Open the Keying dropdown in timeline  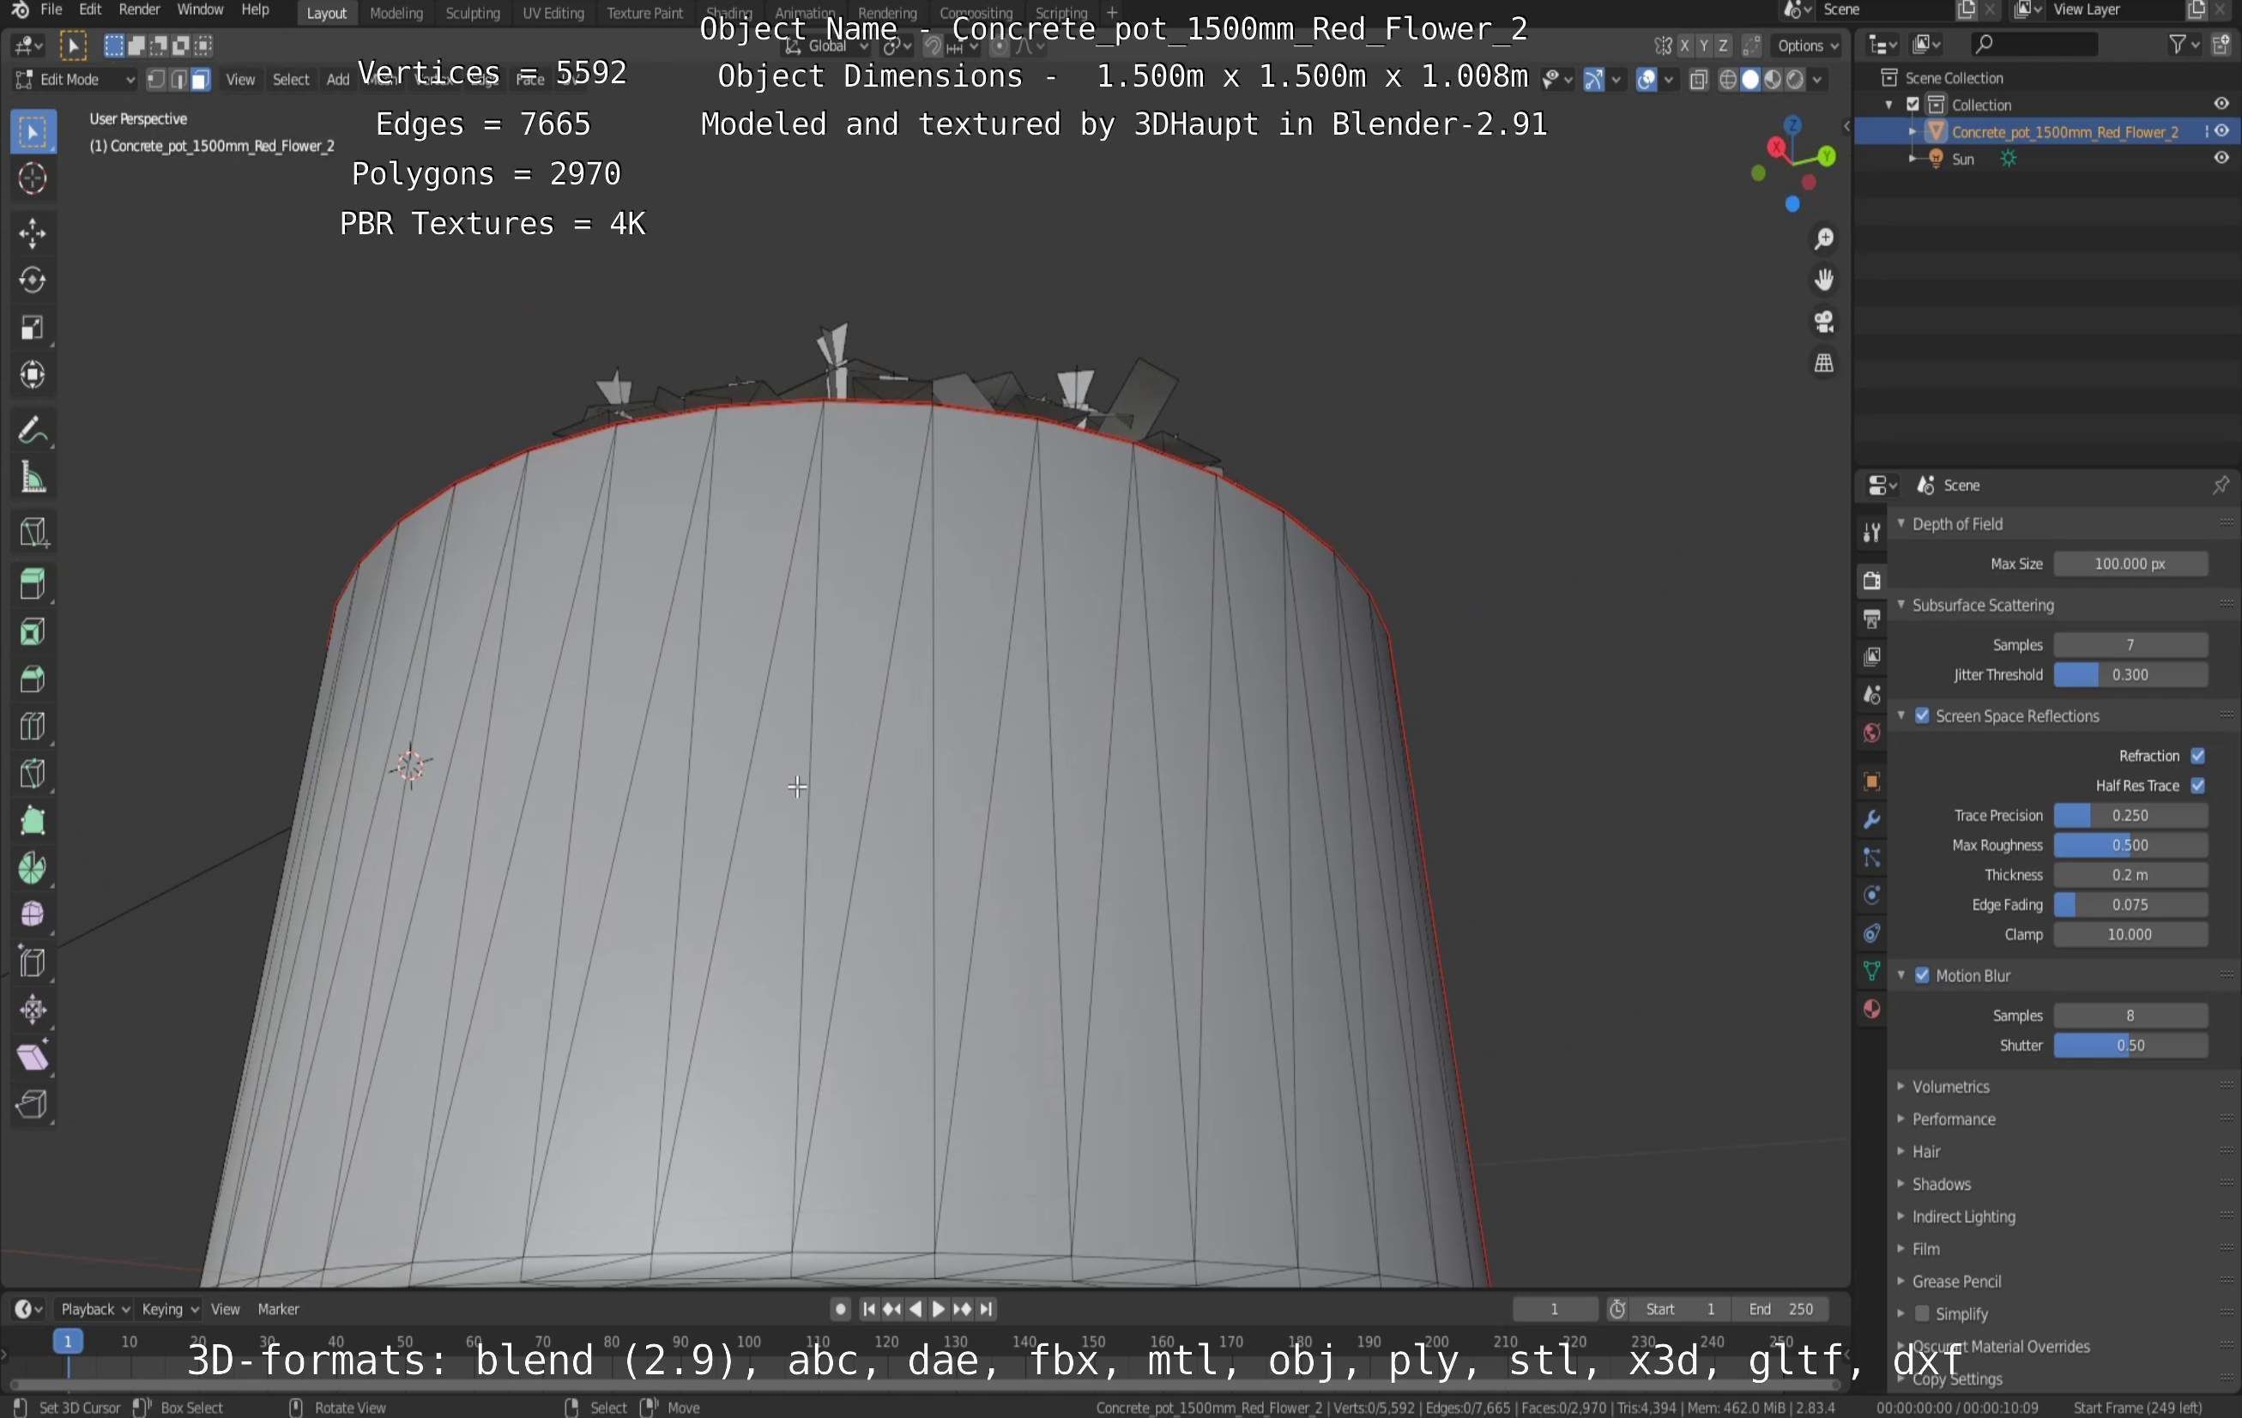[169, 1309]
